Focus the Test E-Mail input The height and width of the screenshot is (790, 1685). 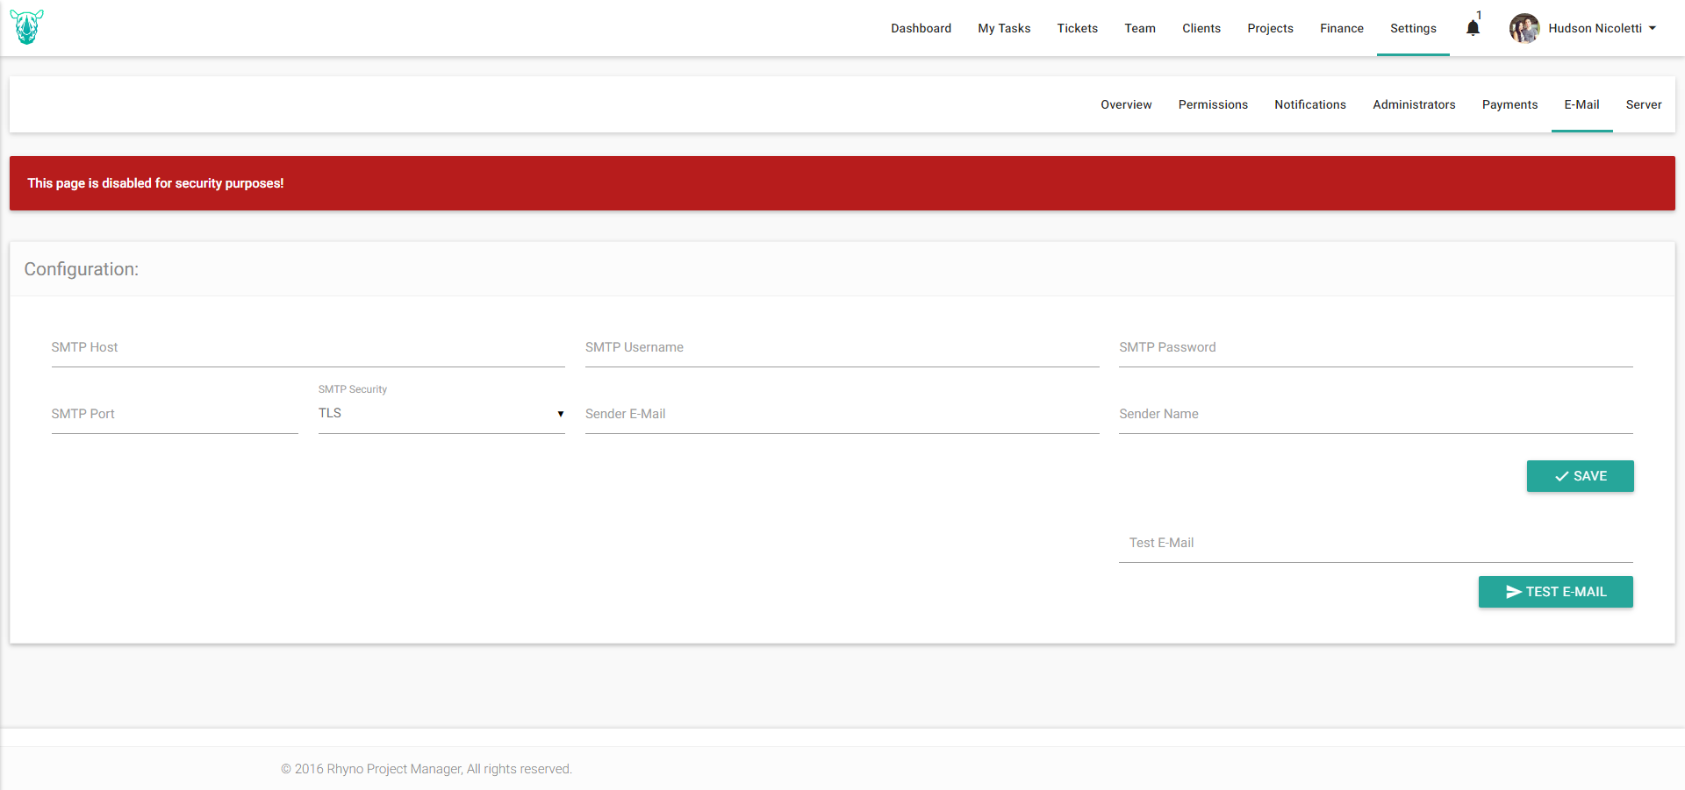point(1375,543)
